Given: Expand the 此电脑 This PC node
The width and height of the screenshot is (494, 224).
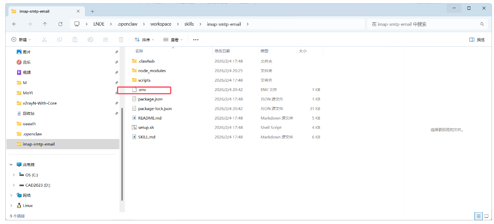Looking at the screenshot, I should tap(11, 165).
